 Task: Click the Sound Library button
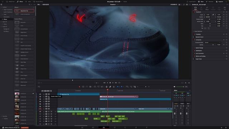coord(38,1)
